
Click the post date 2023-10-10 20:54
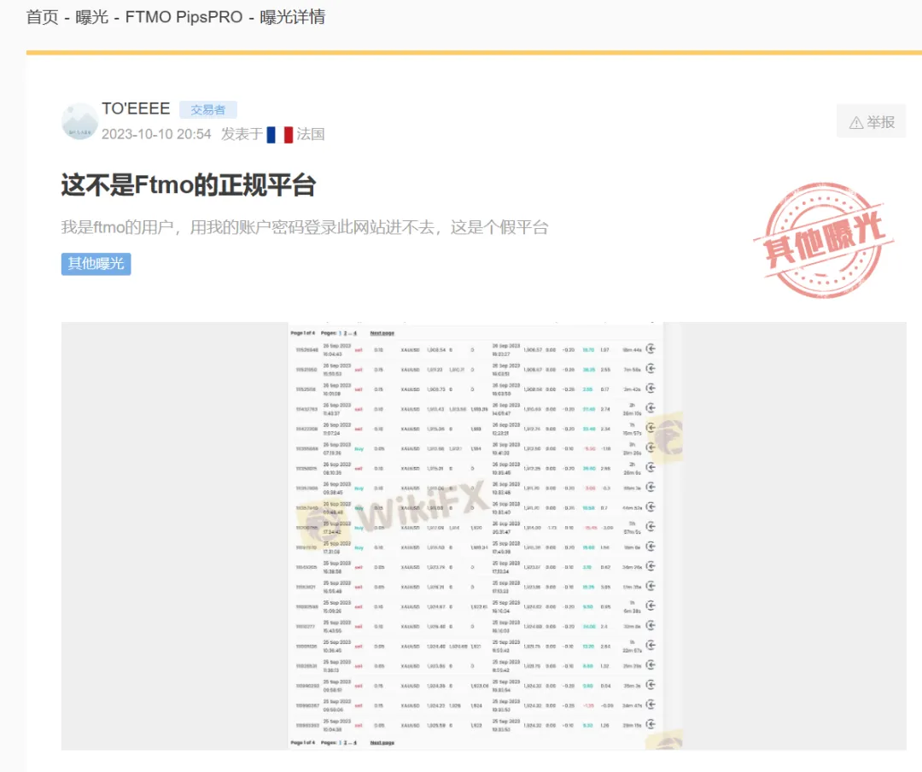coord(156,134)
